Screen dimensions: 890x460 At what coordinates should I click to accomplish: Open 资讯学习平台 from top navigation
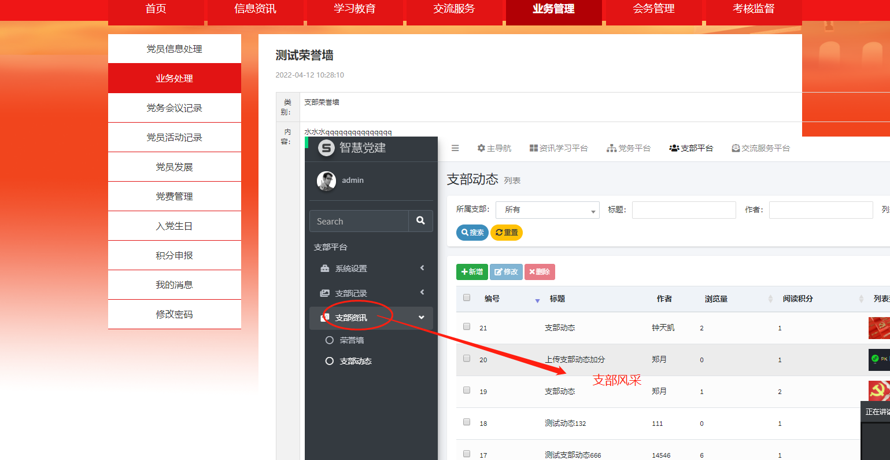[x=559, y=148]
